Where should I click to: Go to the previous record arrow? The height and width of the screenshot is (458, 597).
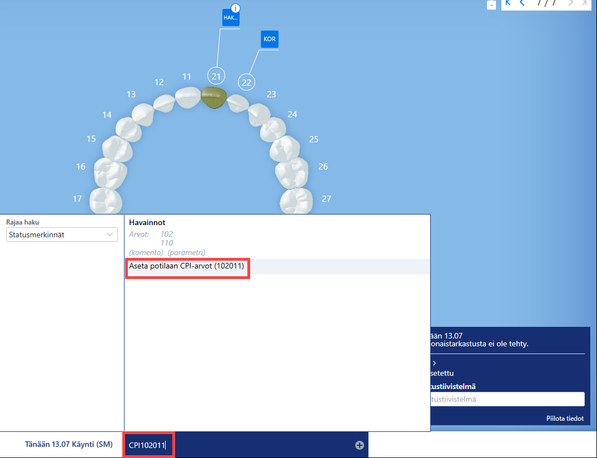pyautogui.click(x=522, y=3)
